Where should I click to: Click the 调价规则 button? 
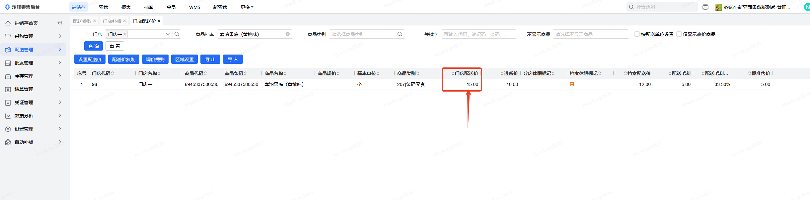point(155,59)
